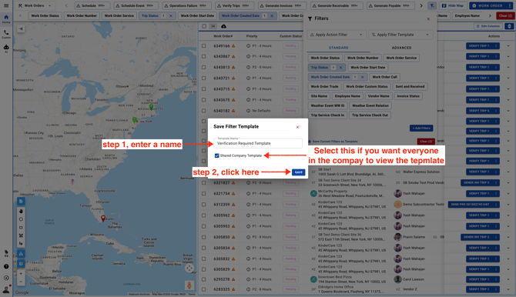Viewport: 516px width, 297px height.
Task: Open the Apply Filter Template dropdown
Action: click(x=400, y=35)
